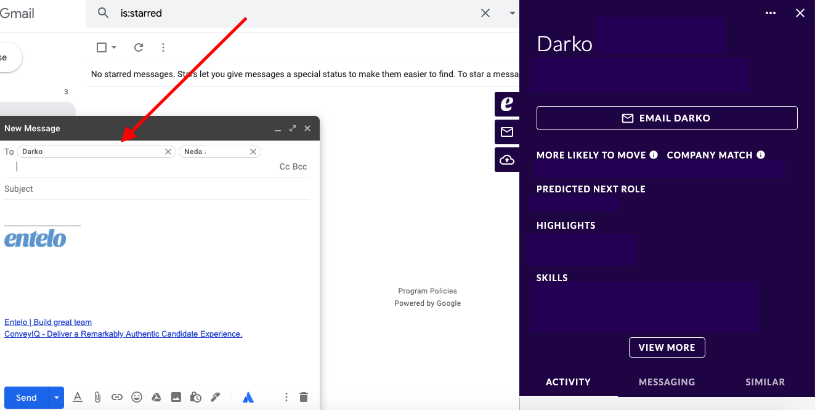
Task: Click VIEW MORE in Entelo panel
Action: pos(667,348)
